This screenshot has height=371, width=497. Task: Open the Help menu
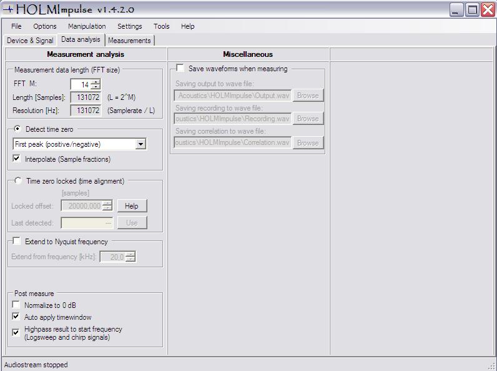coord(188,26)
